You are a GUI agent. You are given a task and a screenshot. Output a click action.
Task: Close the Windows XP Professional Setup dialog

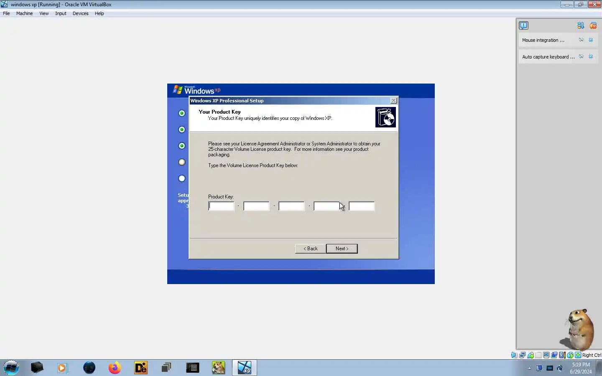(x=393, y=101)
